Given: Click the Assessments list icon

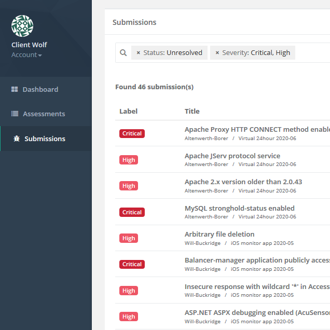Looking at the screenshot, I should [x=15, y=114].
